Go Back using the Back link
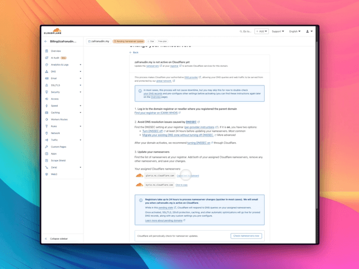359x269 pixels. tap(134, 52)
